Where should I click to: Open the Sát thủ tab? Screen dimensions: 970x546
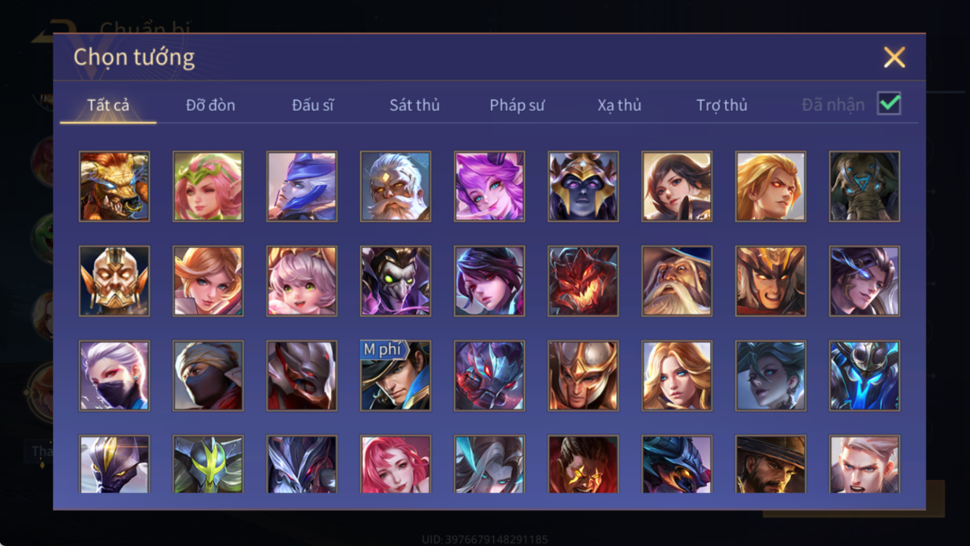tap(414, 105)
